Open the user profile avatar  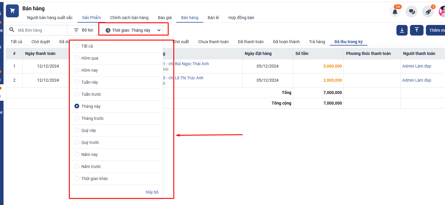tap(442, 12)
